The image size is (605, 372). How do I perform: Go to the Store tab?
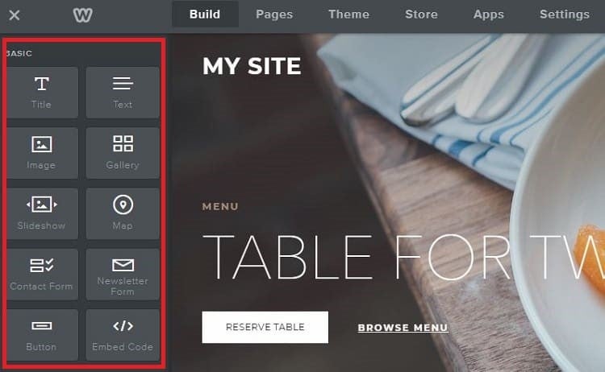pyautogui.click(x=421, y=14)
